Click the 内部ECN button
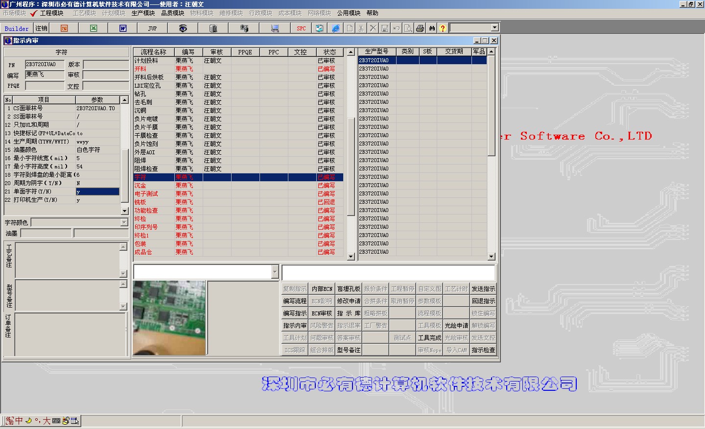This screenshot has height=429, width=705. [322, 289]
